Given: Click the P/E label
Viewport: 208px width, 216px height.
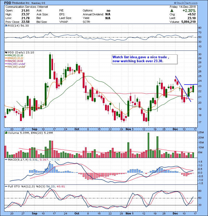Looking at the screenshot, I should 62,11.
